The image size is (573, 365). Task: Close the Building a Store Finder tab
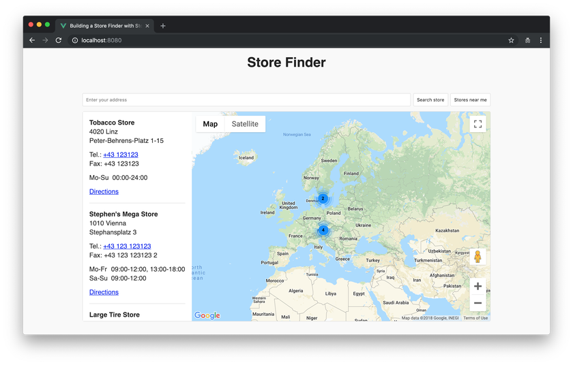(147, 26)
